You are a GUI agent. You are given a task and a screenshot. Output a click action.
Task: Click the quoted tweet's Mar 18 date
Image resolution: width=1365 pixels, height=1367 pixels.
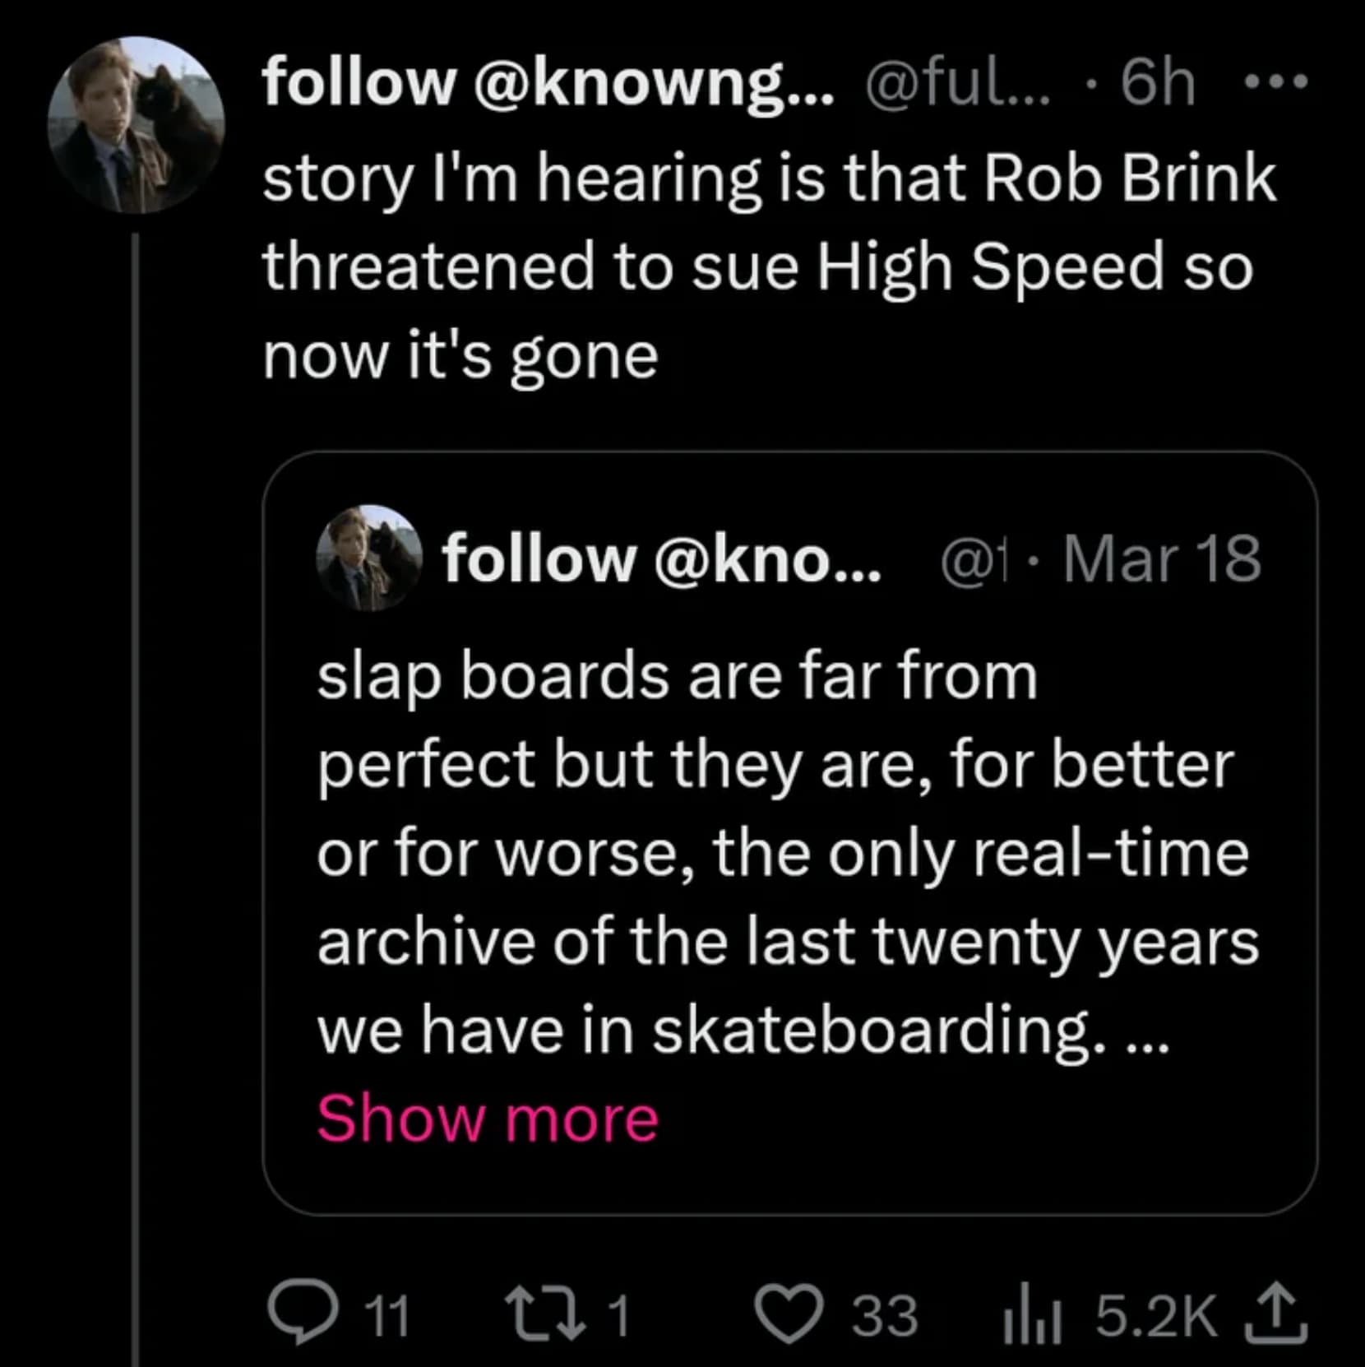1161,558
